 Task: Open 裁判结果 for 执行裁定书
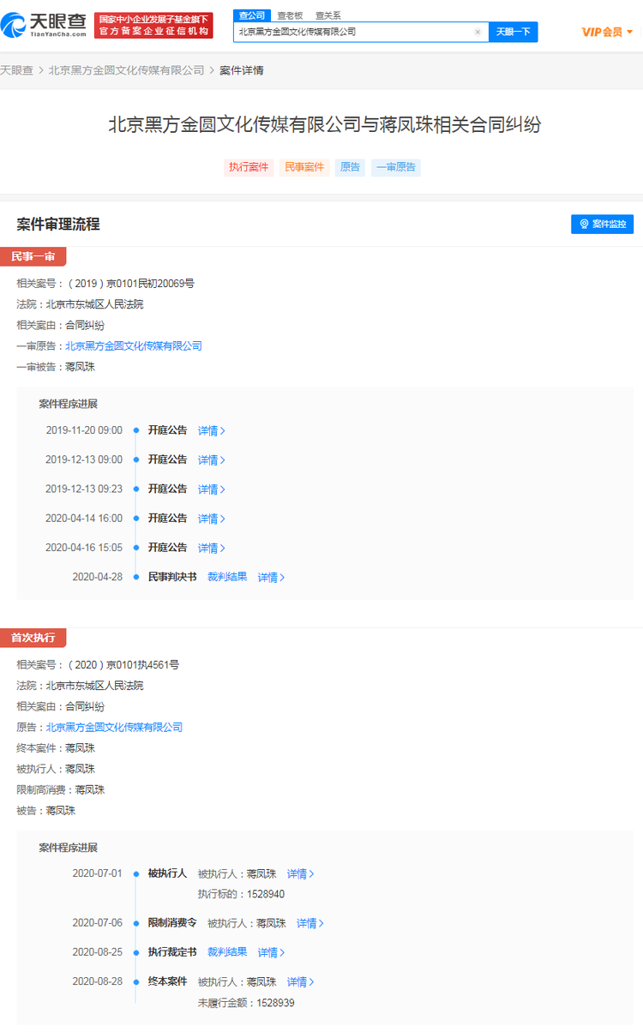pyautogui.click(x=227, y=952)
